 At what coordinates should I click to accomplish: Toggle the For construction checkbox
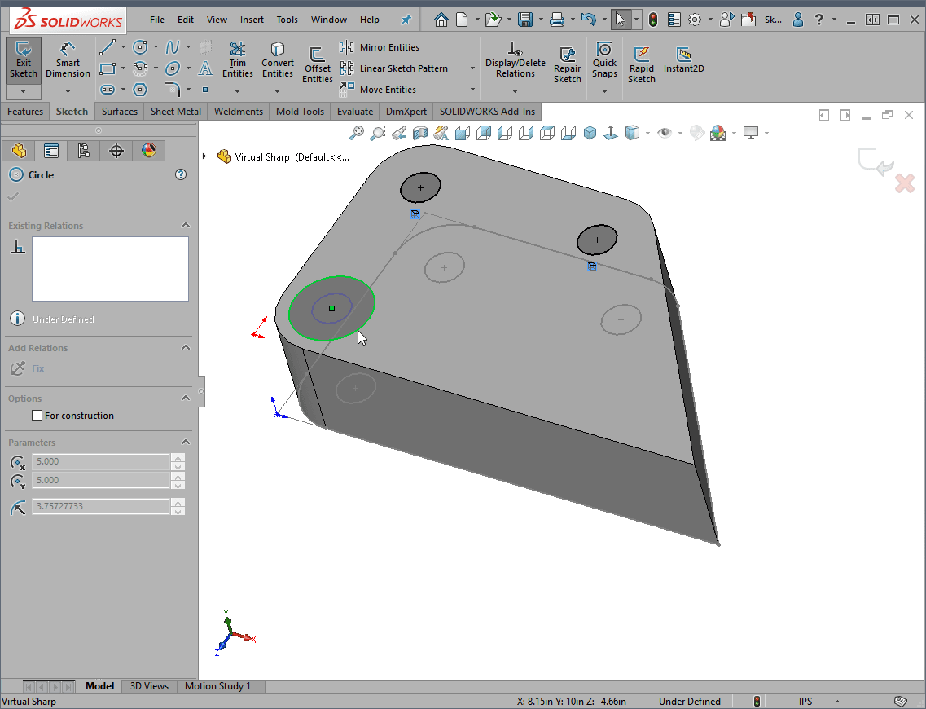37,416
